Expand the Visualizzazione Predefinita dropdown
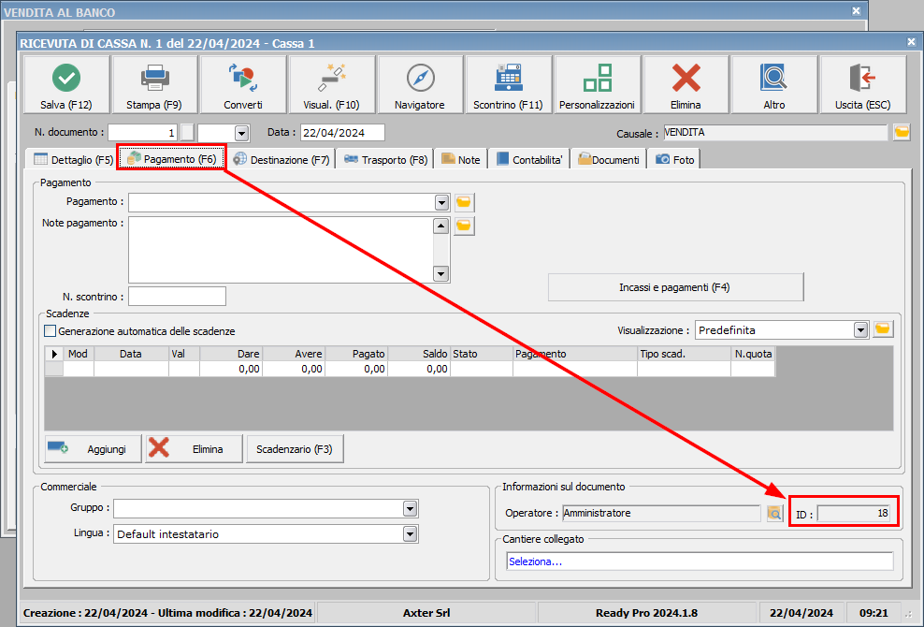 pyautogui.click(x=861, y=330)
